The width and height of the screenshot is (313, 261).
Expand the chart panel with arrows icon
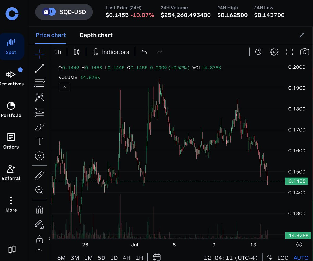302,35
